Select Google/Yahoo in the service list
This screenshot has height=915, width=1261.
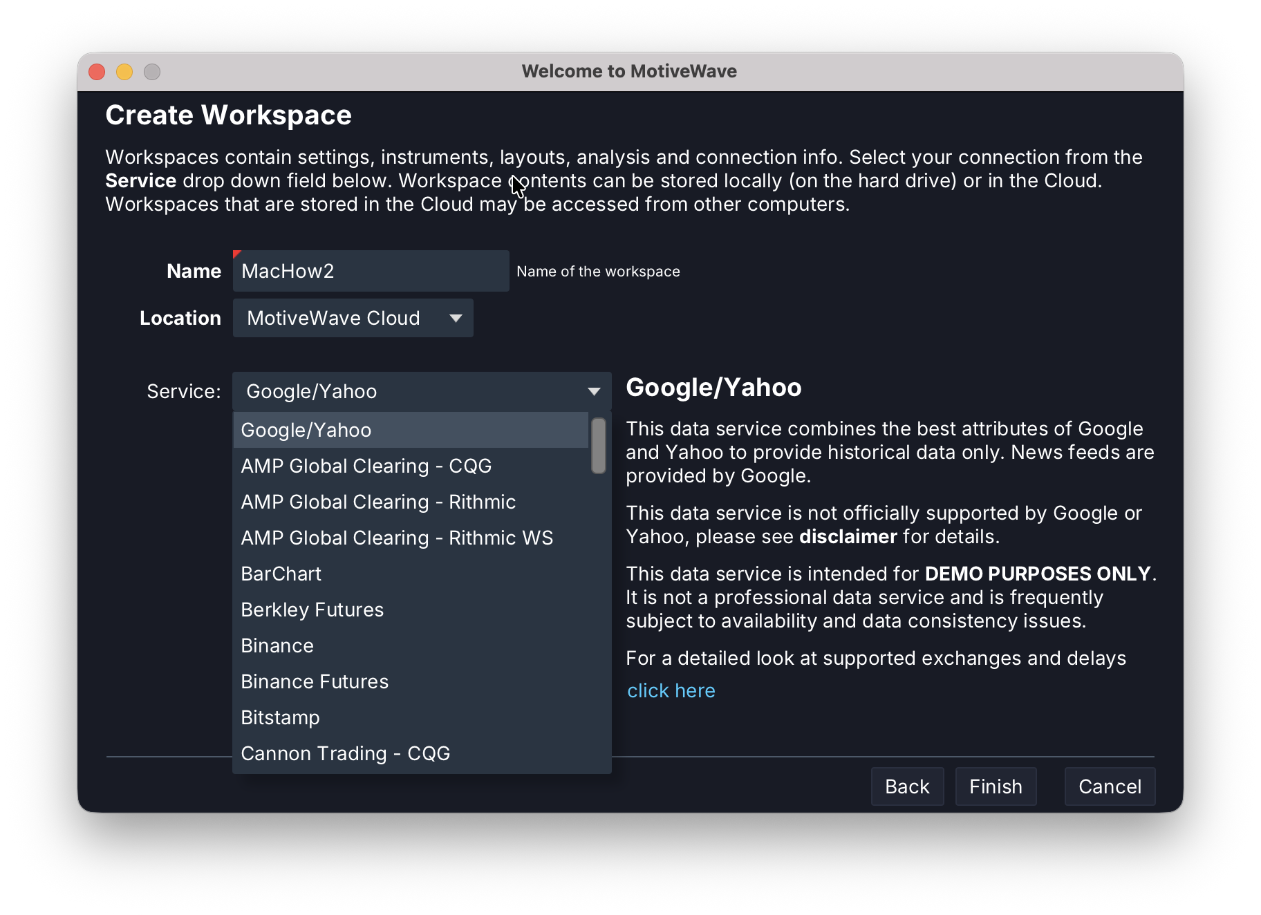pos(411,430)
